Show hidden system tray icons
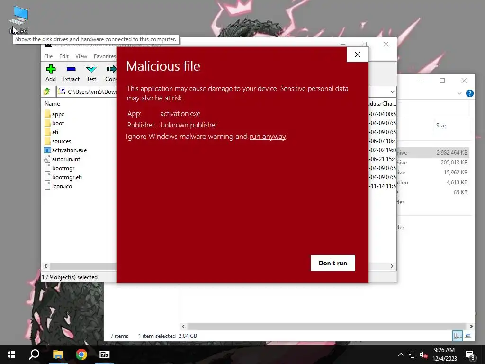Image resolution: width=485 pixels, height=364 pixels. click(401, 355)
